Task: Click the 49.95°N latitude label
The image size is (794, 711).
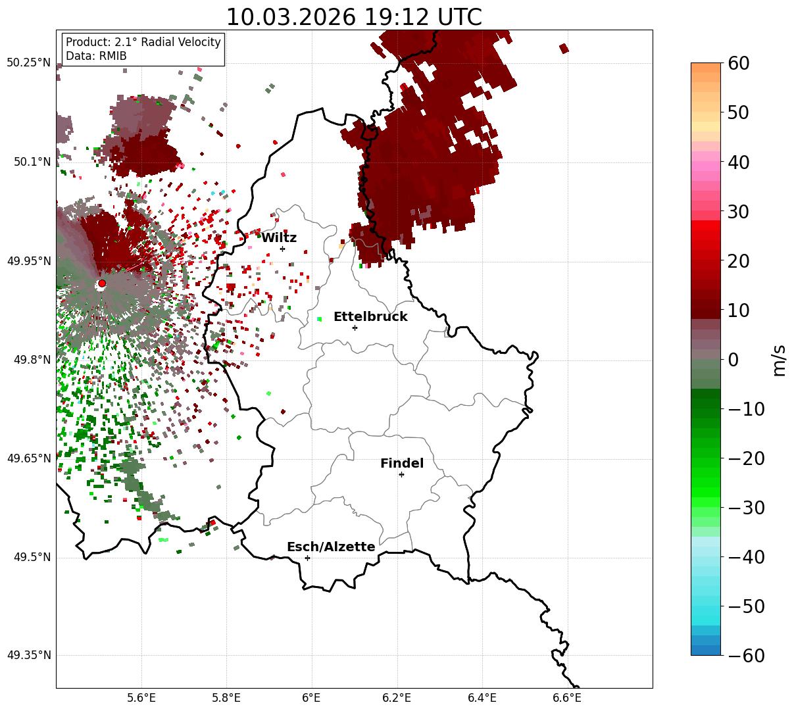Action: (x=28, y=261)
